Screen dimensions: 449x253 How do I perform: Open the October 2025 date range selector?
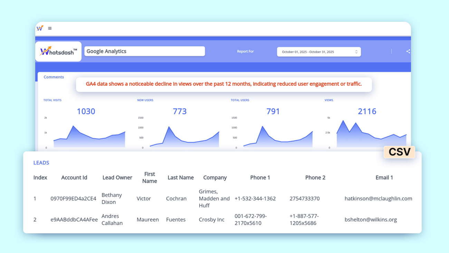318,51
